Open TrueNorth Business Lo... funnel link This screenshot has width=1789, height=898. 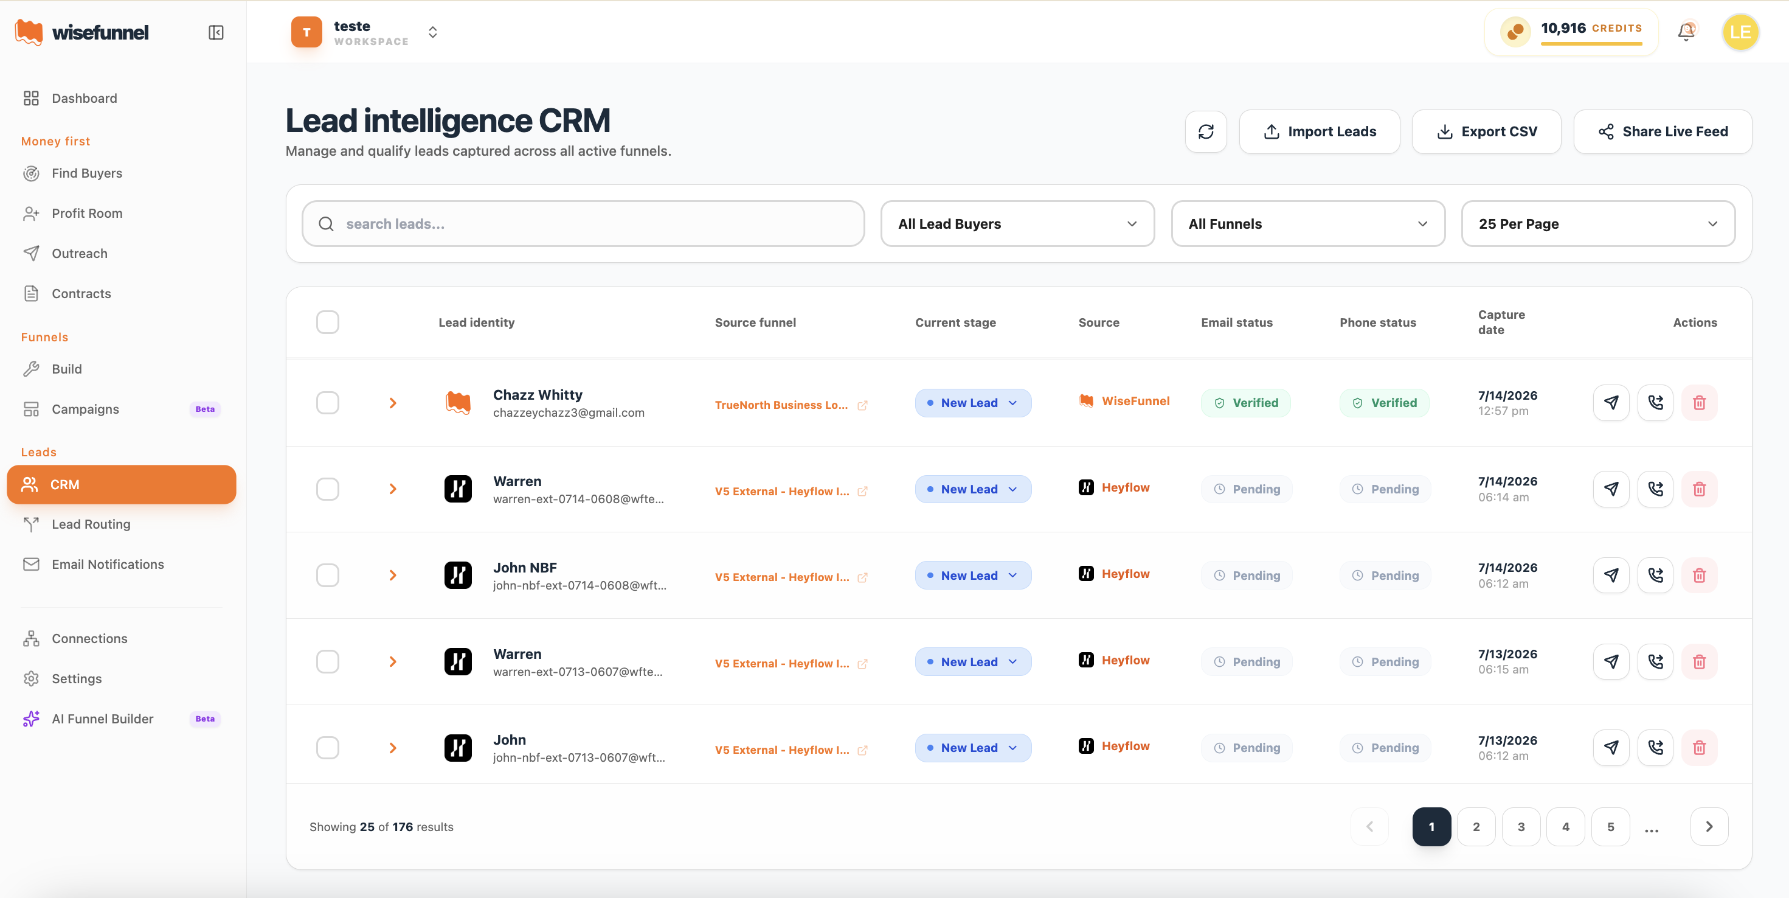[781, 405]
